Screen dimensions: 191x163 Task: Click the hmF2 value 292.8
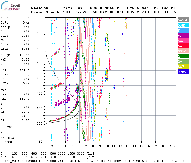[x=25, y=90]
